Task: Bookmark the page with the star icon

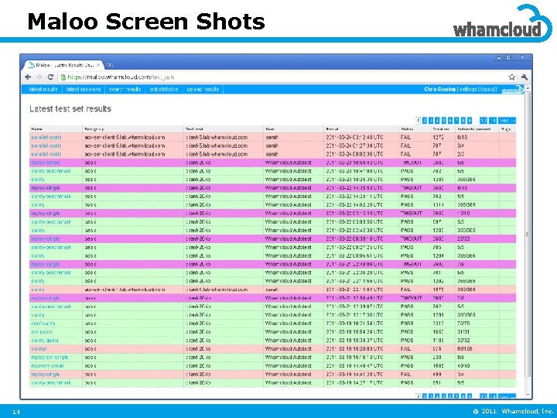Action: pos(512,77)
